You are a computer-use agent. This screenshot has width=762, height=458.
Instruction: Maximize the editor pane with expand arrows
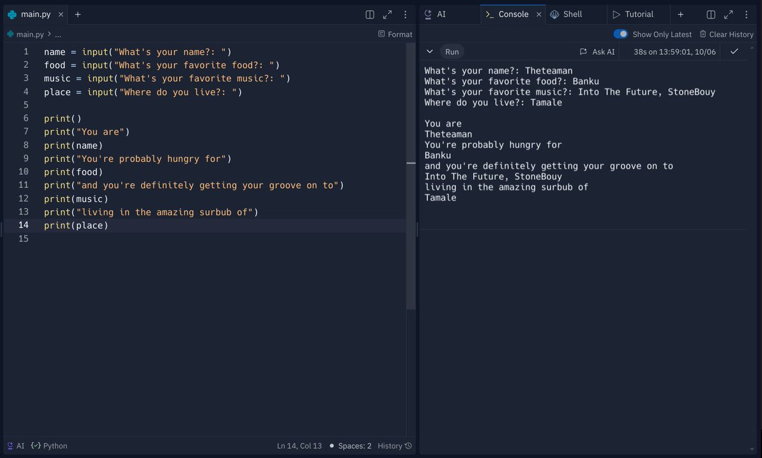point(387,14)
